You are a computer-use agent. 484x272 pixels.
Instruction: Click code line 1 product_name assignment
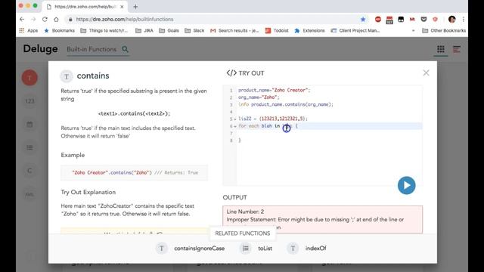click(274, 90)
